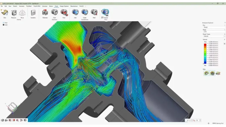226x127 pixels.
Task: Select the third vector Style icon
Action: pyautogui.click(x=218, y=73)
